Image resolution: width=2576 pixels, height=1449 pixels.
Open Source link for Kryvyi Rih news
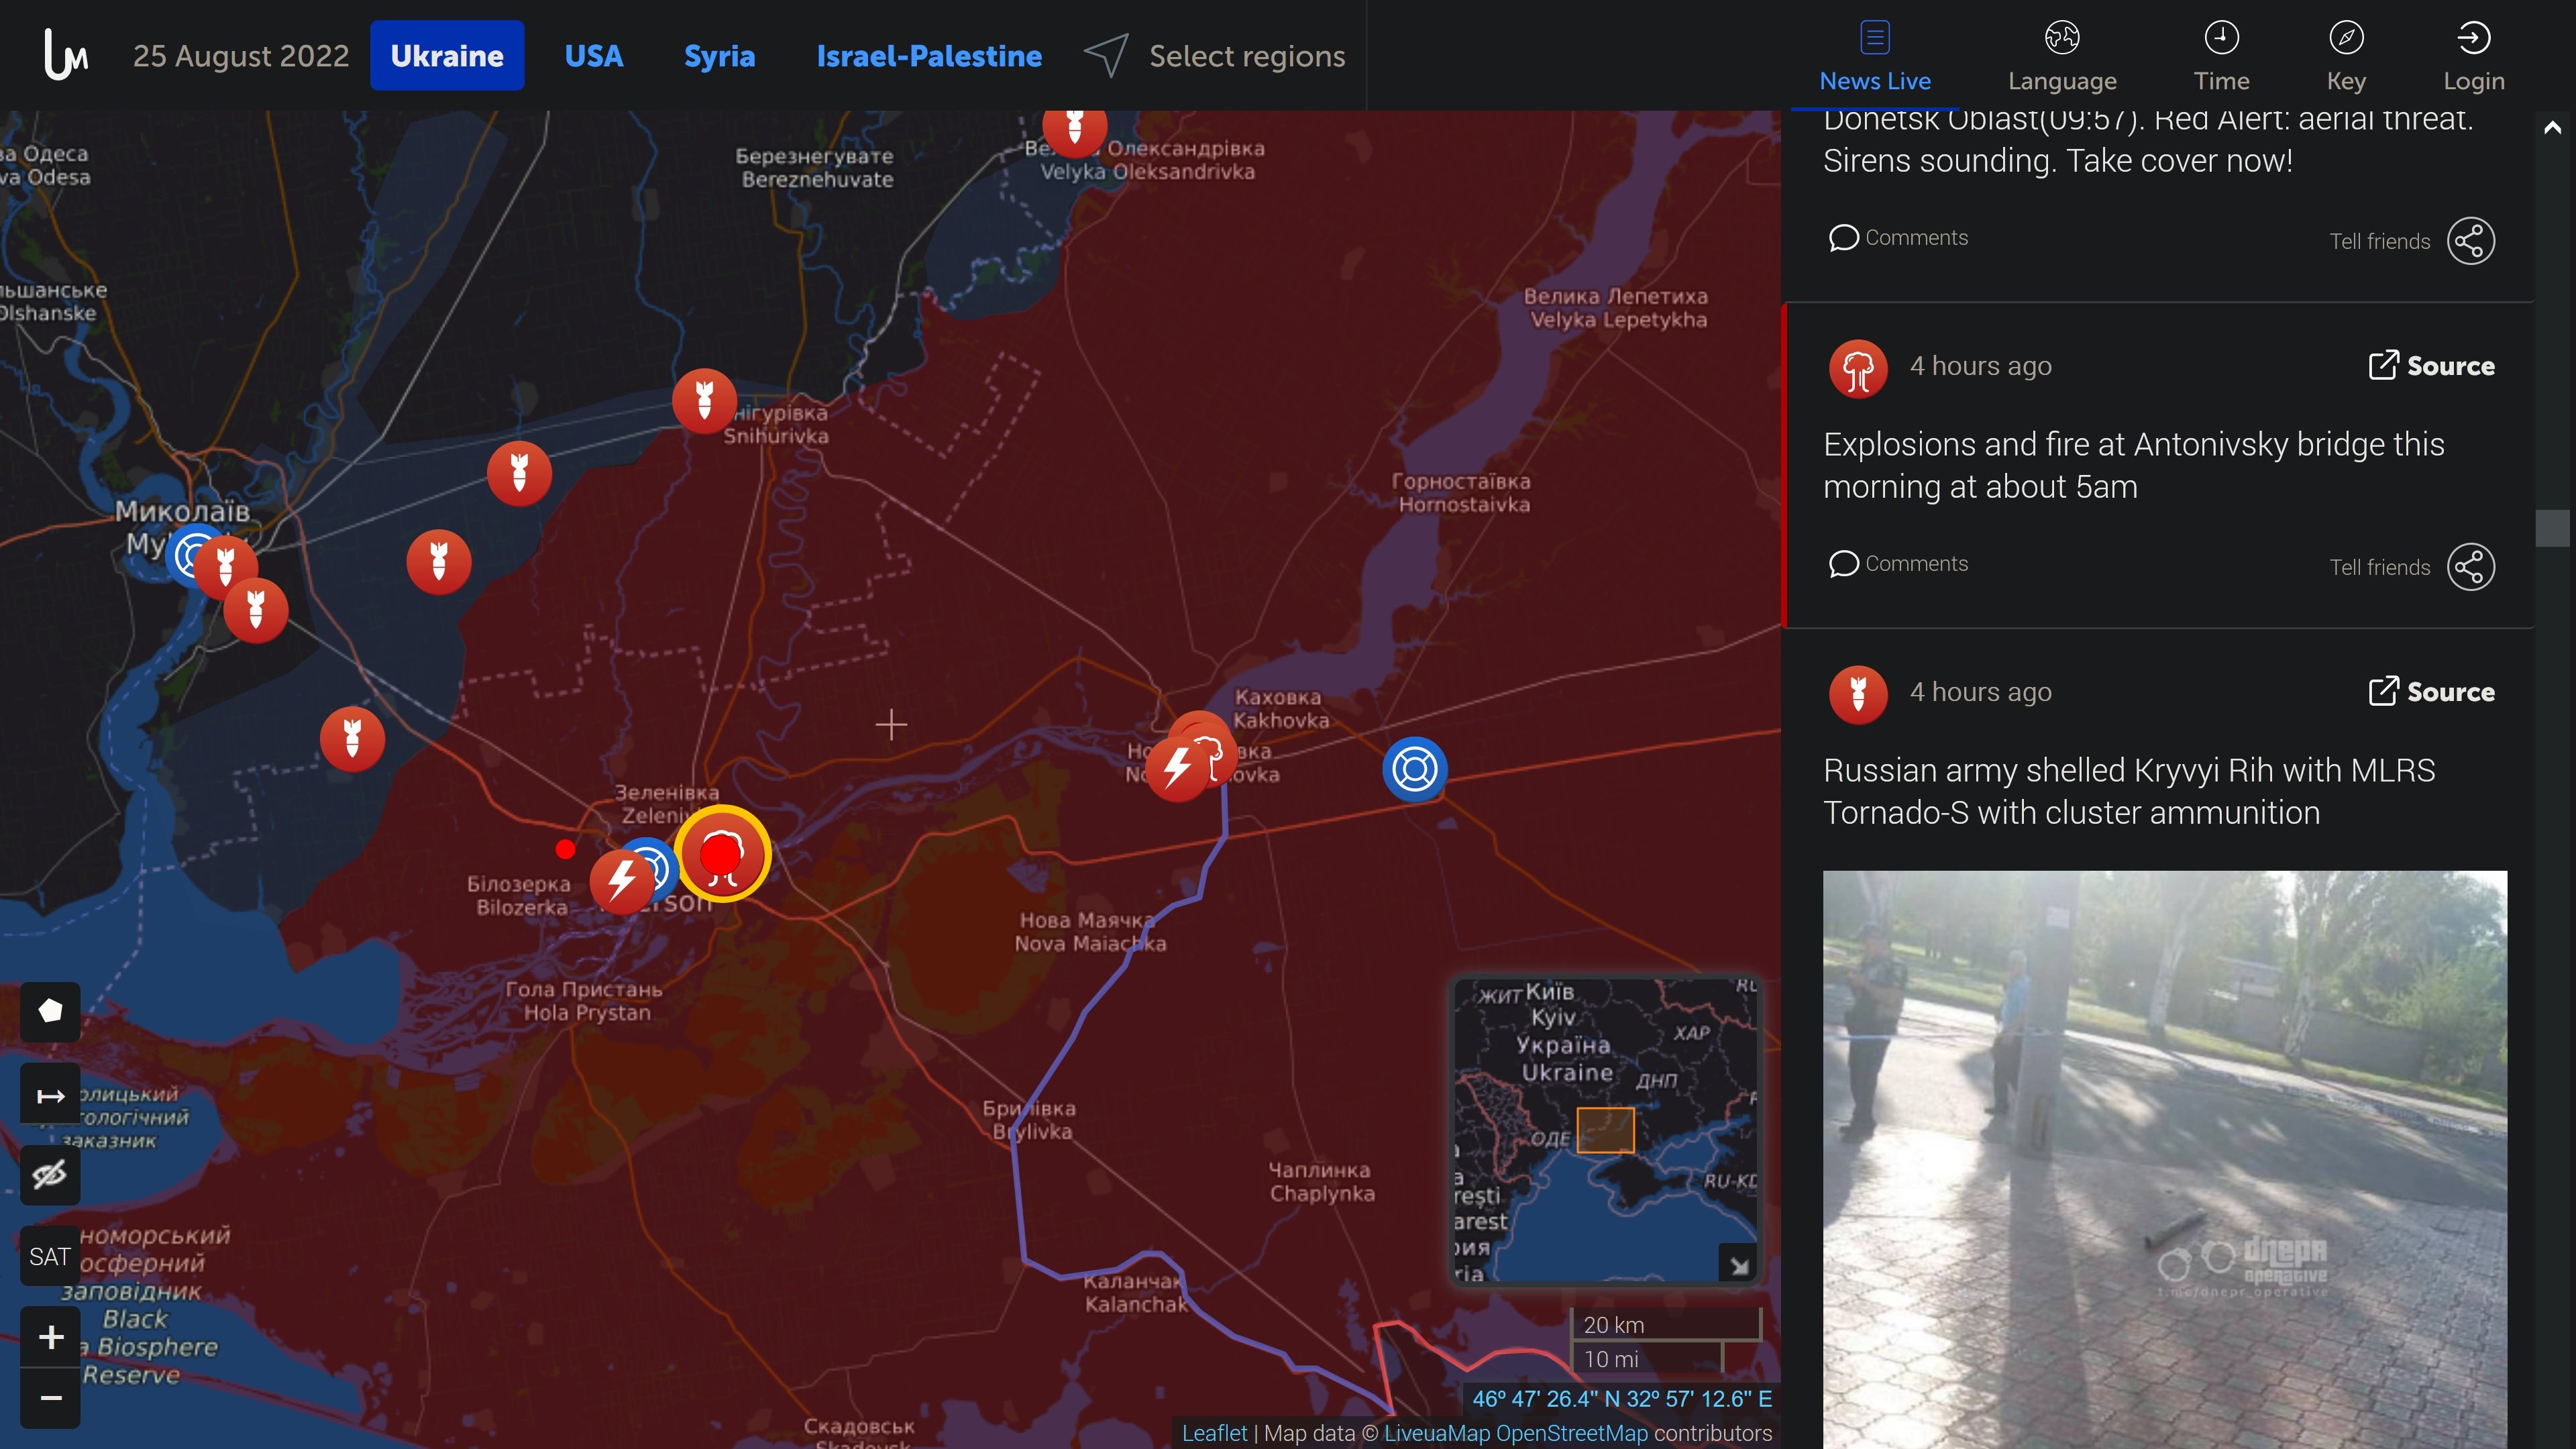[x=2431, y=691]
